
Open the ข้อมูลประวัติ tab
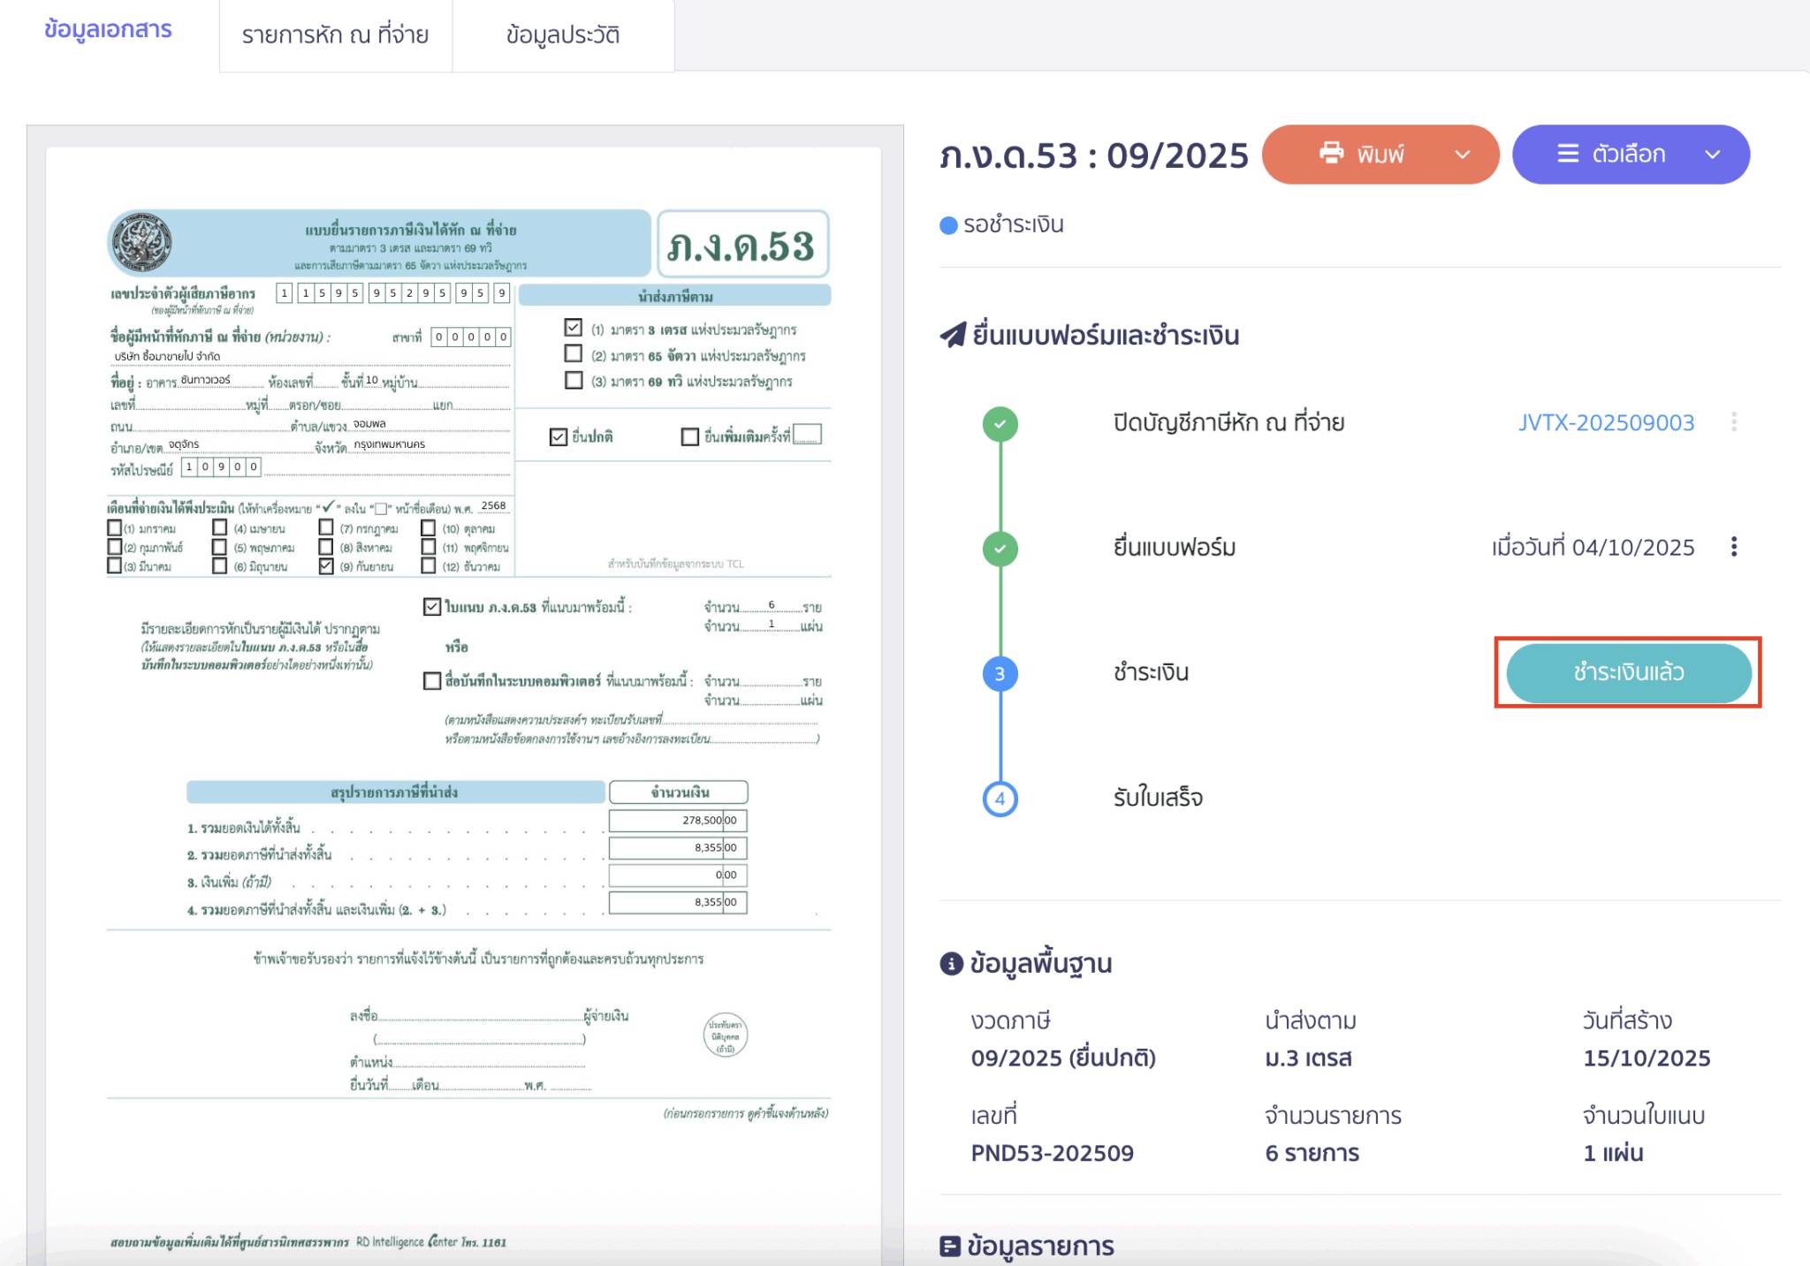click(565, 35)
